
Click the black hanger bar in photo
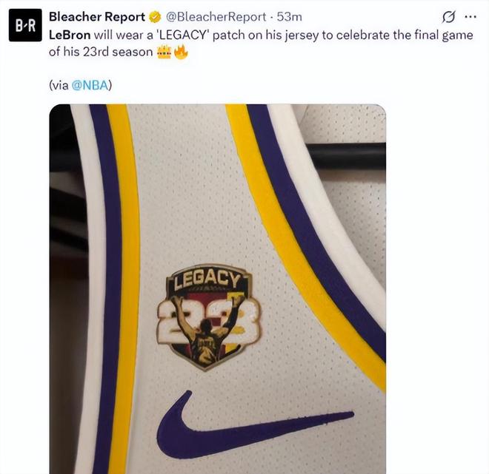(x=348, y=155)
